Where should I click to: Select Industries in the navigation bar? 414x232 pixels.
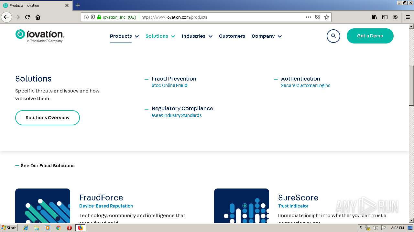(193, 36)
